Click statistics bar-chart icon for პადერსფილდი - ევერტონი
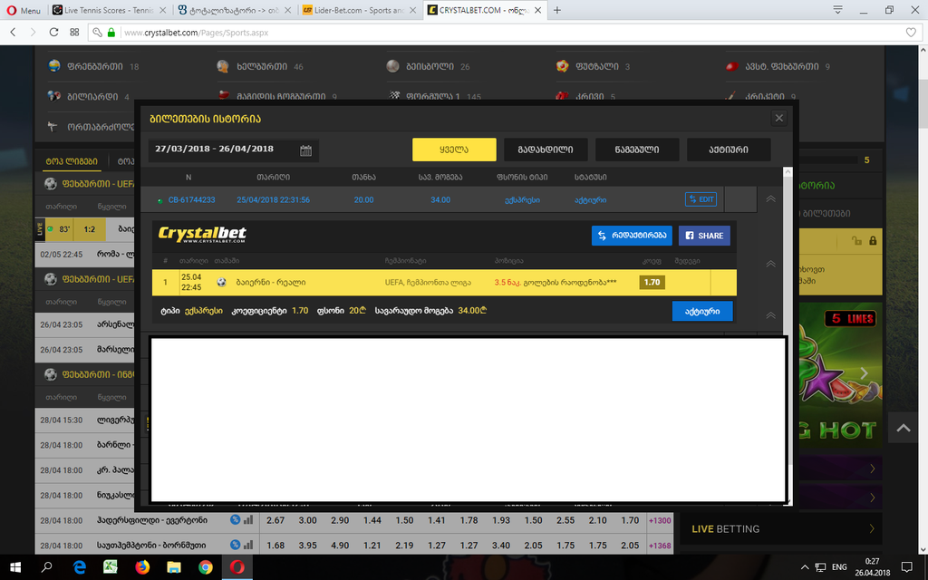 (248, 519)
